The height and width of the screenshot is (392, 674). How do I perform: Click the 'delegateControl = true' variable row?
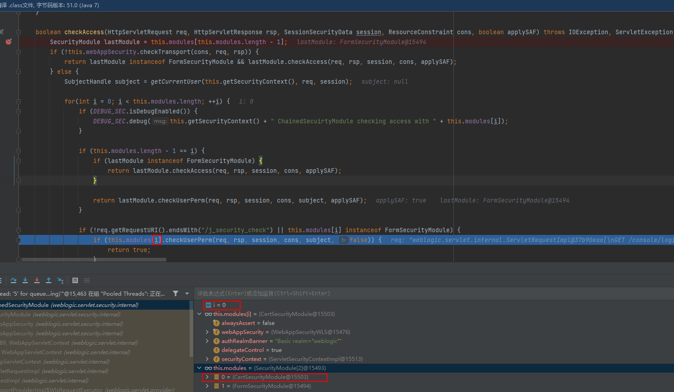(434, 350)
